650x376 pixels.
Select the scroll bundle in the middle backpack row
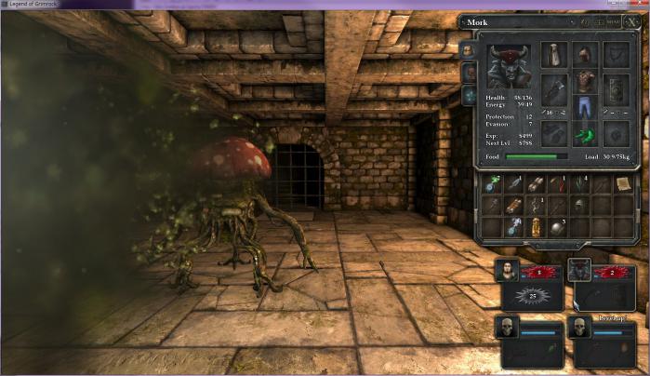(513, 206)
